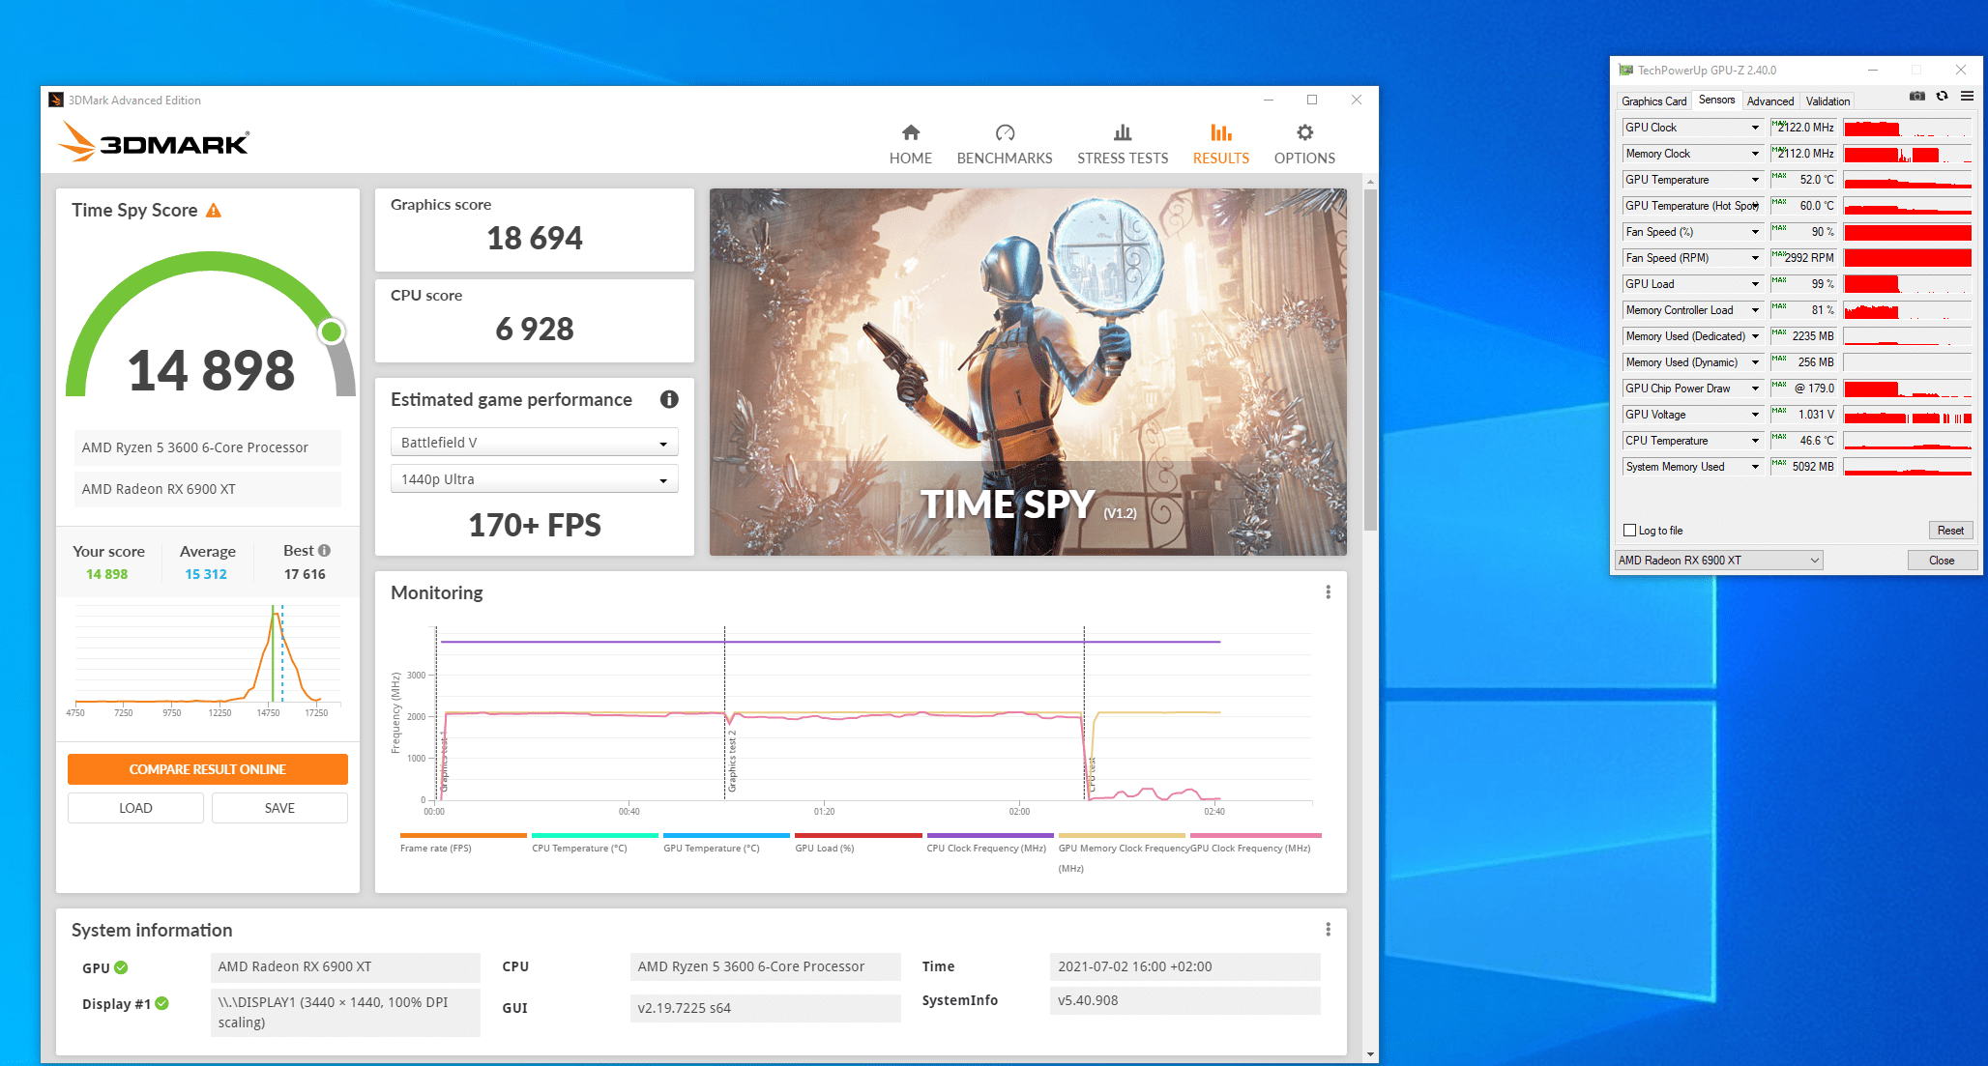Click the CPU Clock Frequency legend swatch
Image resolution: width=1988 pixels, height=1066 pixels.
989,835
